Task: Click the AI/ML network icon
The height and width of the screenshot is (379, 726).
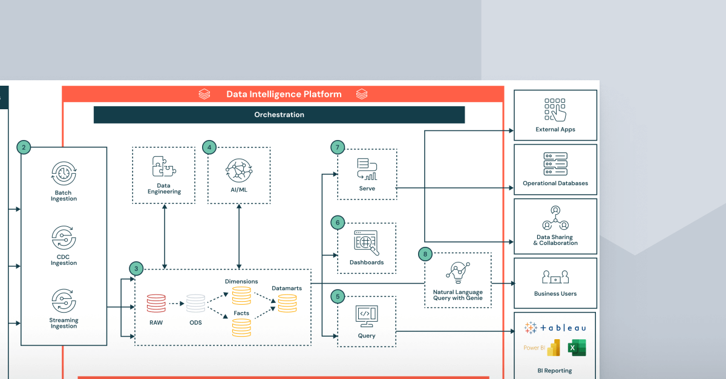Action: (239, 169)
